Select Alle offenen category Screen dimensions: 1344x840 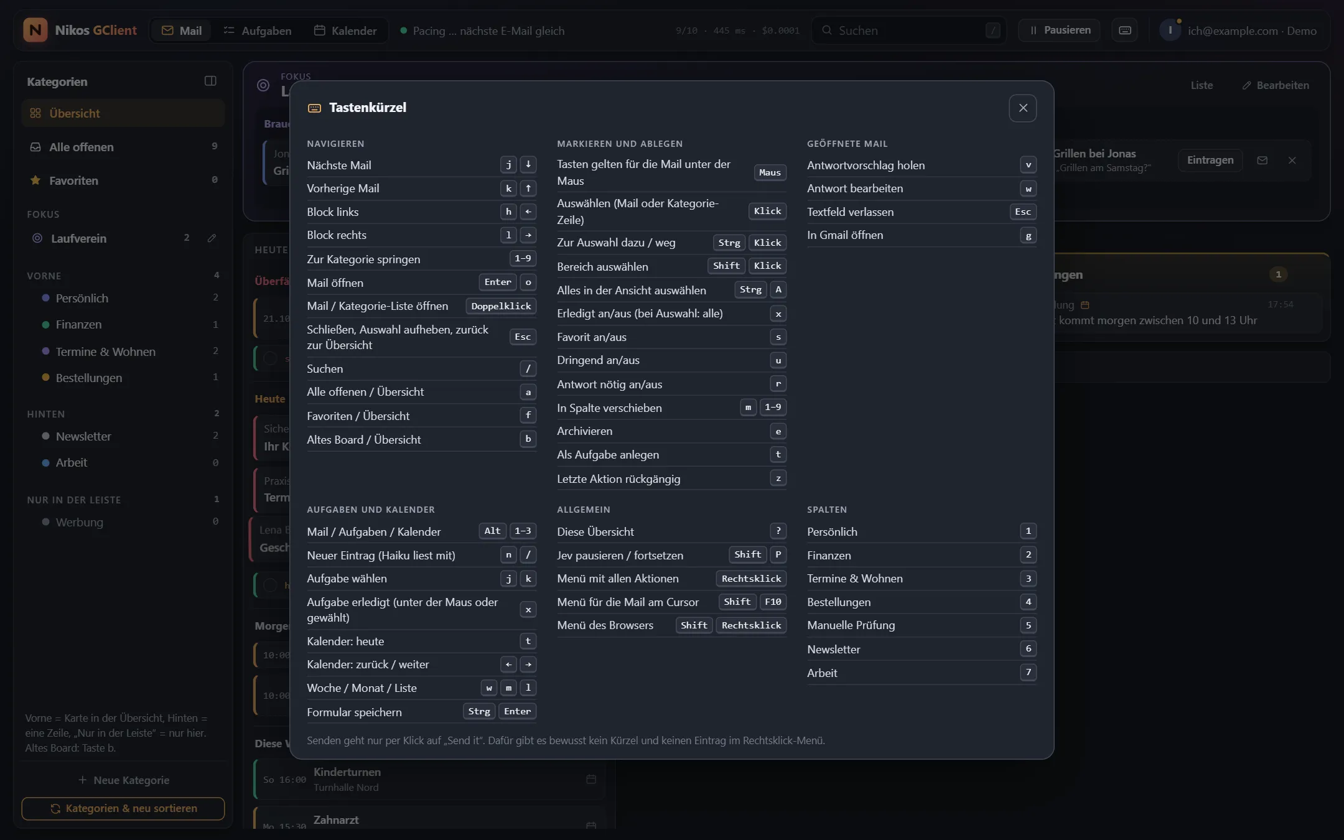pyautogui.click(x=123, y=147)
